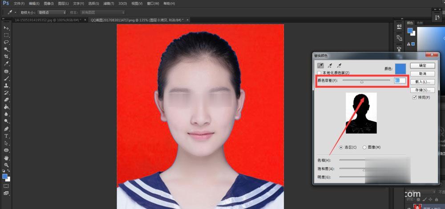Expand the eyedropper tool preset picker arrow
The width and height of the screenshot is (445, 209).
(15, 12)
